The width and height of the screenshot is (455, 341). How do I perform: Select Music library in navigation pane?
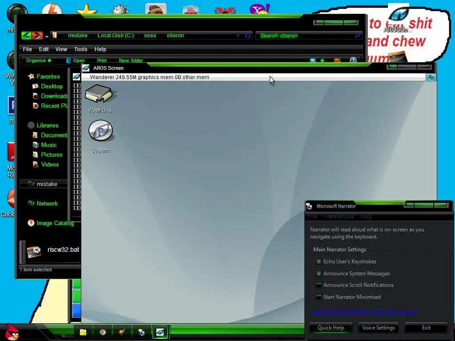(x=45, y=145)
